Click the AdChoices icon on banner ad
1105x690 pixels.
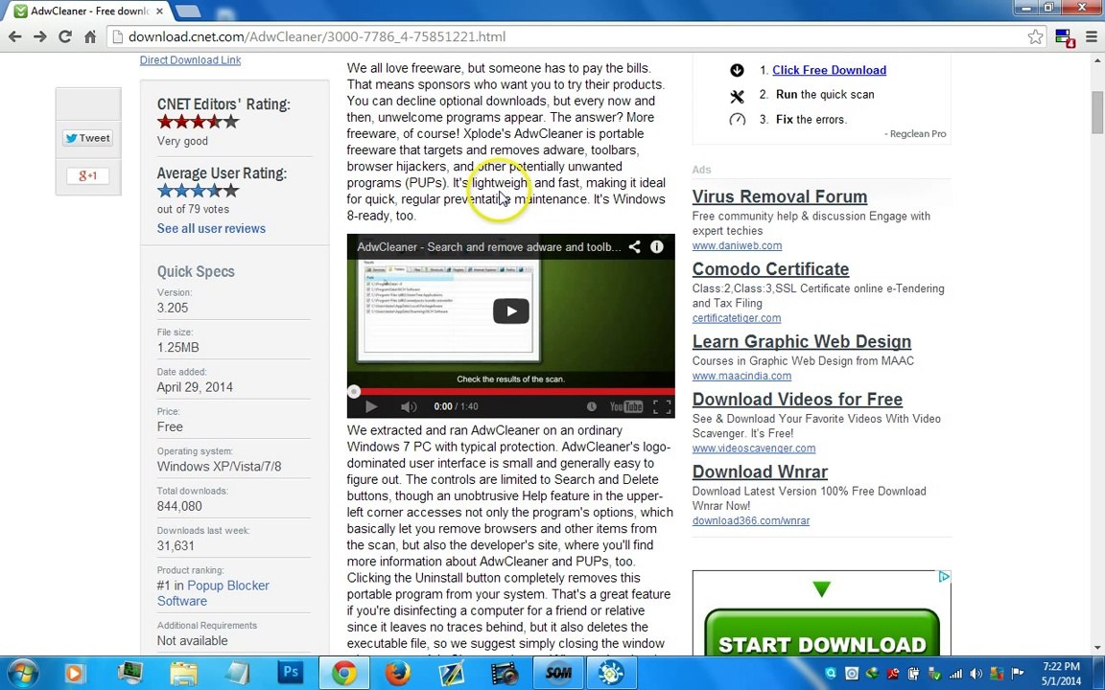(944, 577)
